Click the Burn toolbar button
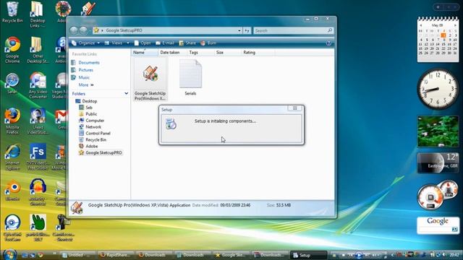Image resolution: width=463 pixels, height=260 pixels. pos(208,43)
